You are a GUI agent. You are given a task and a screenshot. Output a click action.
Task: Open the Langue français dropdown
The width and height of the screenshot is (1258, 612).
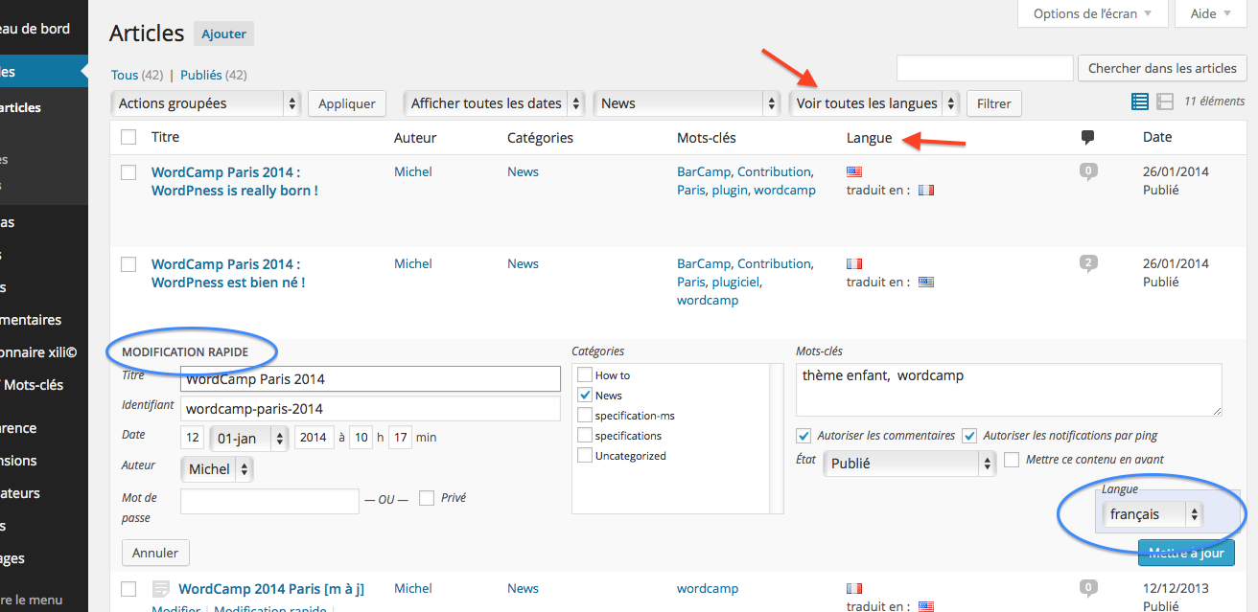[1153, 514]
